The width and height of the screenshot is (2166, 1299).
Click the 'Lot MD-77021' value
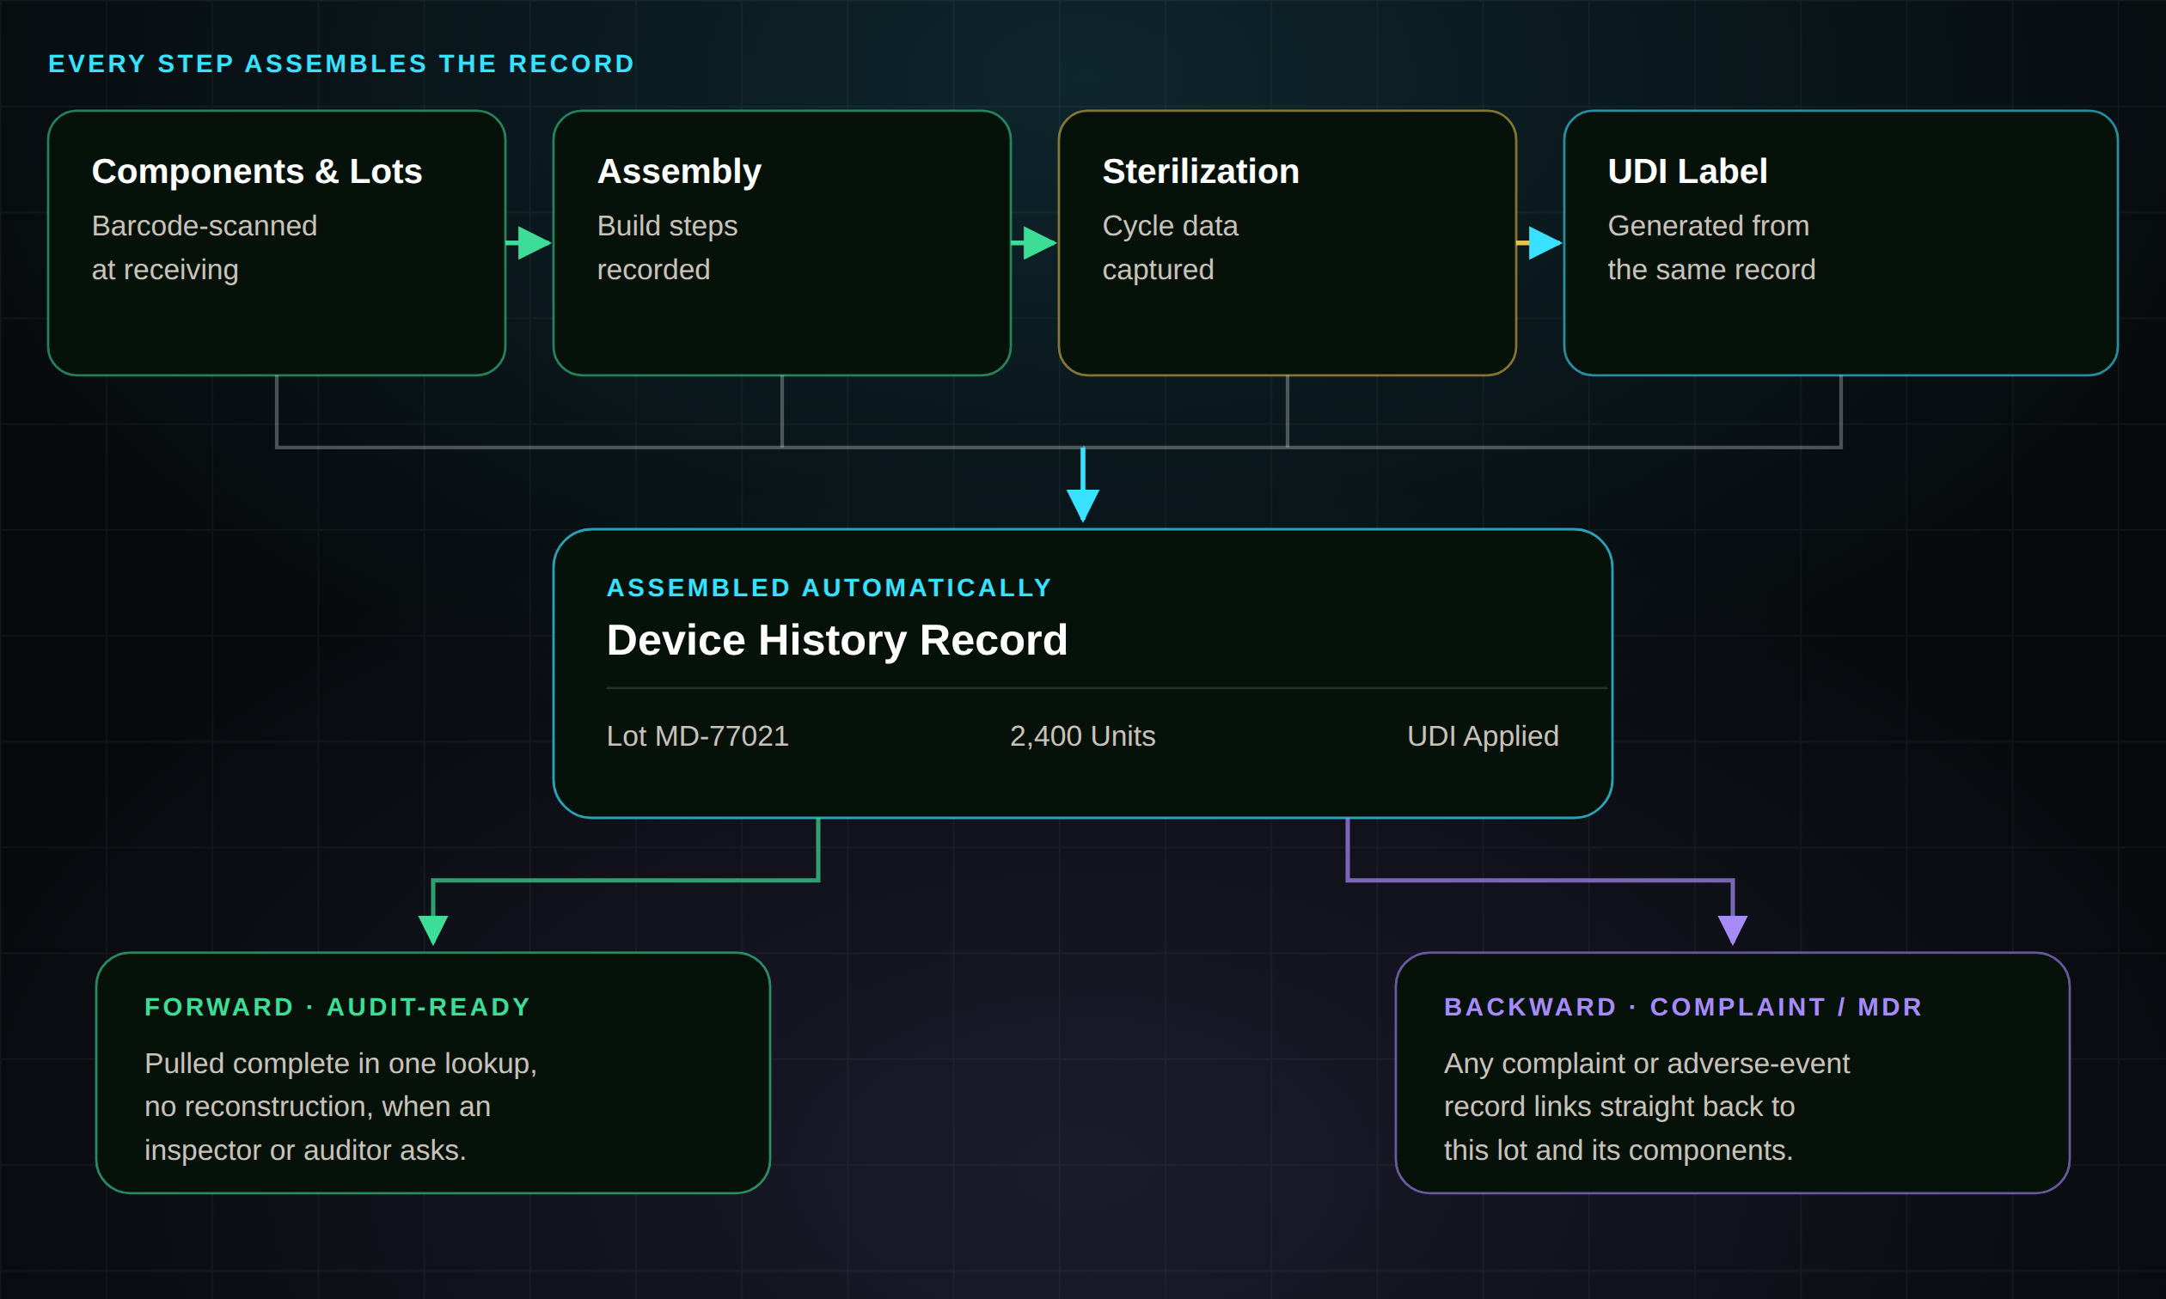(x=698, y=736)
